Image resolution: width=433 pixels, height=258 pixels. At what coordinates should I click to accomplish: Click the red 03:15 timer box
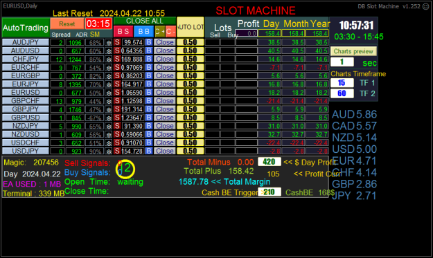tap(98, 24)
